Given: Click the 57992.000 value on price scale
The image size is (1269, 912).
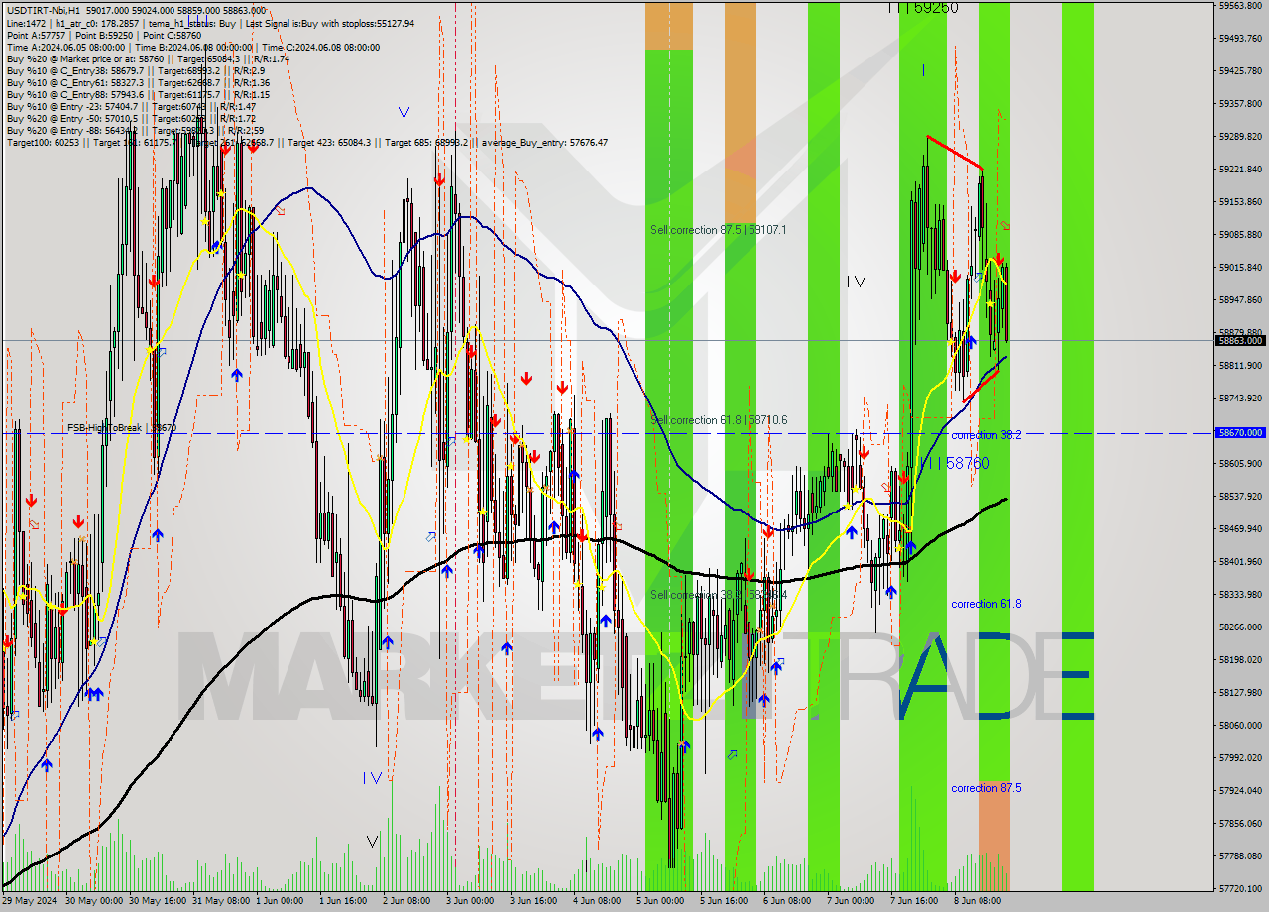Looking at the screenshot, I should click(x=1240, y=757).
